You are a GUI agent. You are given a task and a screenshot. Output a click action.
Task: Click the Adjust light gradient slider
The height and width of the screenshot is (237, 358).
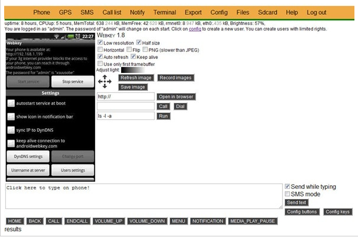point(133,70)
